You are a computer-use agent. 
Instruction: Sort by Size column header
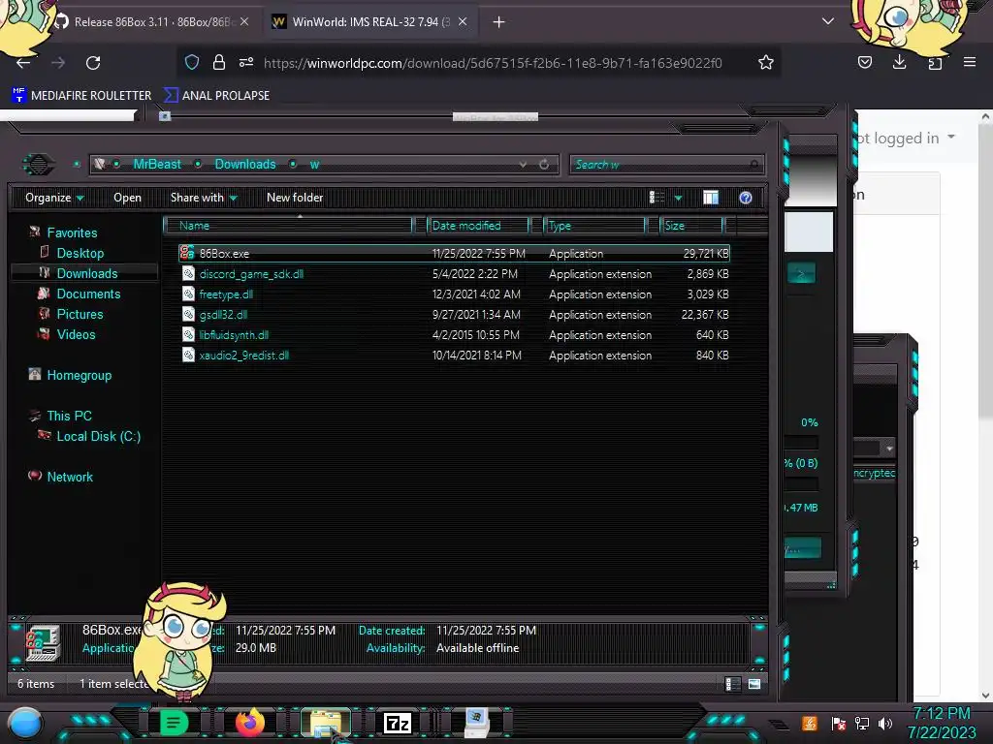point(691,225)
